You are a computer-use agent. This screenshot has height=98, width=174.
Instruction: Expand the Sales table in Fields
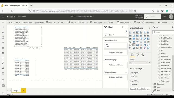coord(153,90)
